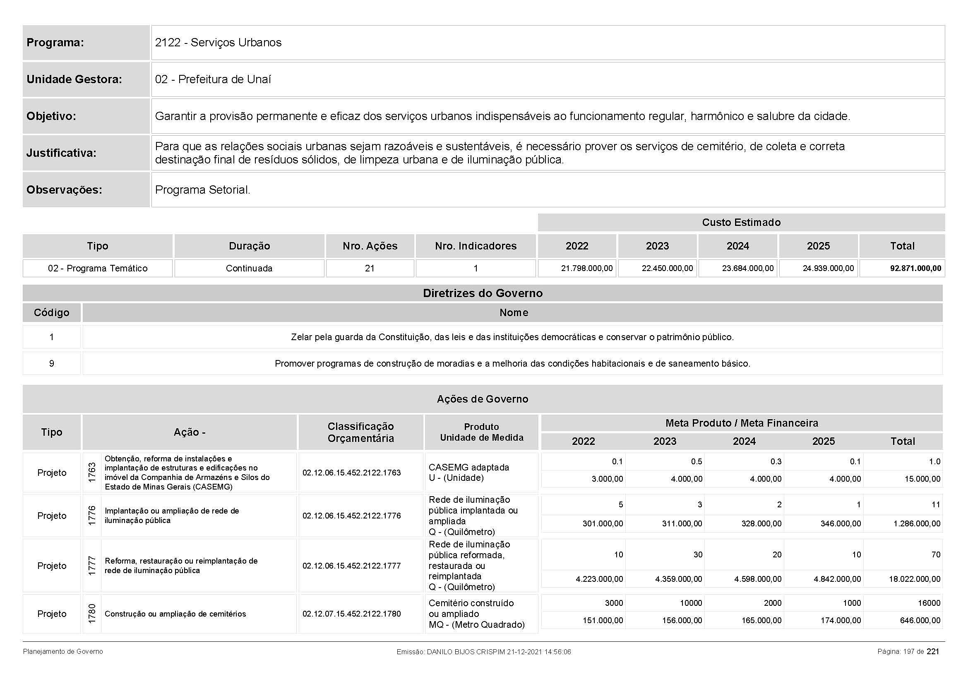Click the Programa header label
Image resolution: width=968 pixels, height=684 pixels.
pos(55,43)
